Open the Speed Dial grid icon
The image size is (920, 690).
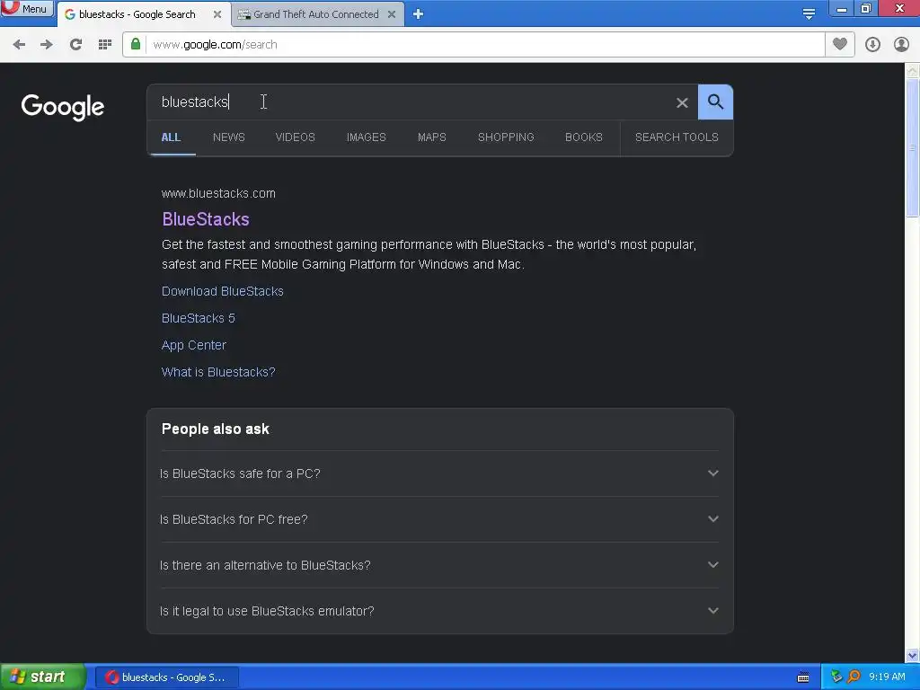pos(105,45)
